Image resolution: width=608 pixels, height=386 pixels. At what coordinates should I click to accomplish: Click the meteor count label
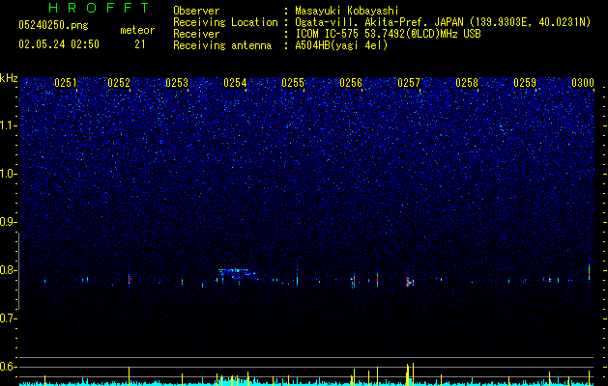137,30
